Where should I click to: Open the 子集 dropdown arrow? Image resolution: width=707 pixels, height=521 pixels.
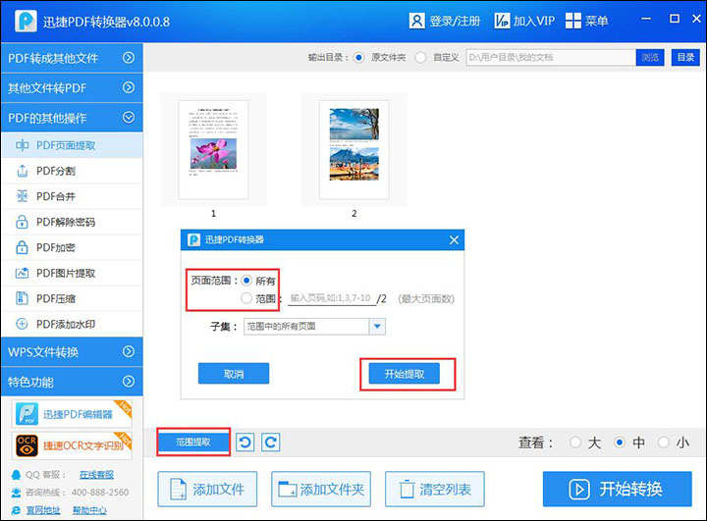pyautogui.click(x=377, y=327)
